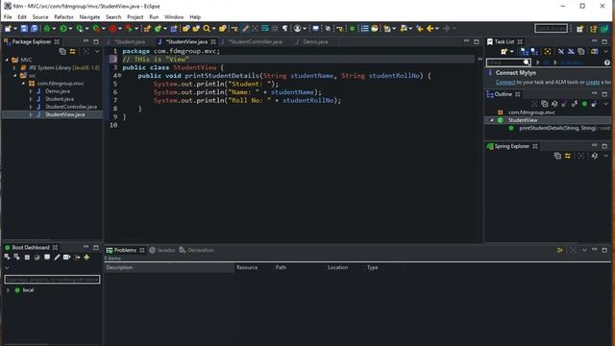Select StudentController.java in Package Explorer
This screenshot has width=615, height=346.
(71, 107)
